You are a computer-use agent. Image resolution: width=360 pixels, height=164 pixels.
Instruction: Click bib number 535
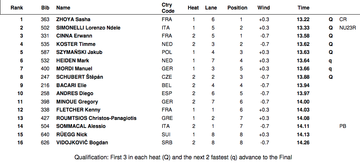[x=45, y=44]
